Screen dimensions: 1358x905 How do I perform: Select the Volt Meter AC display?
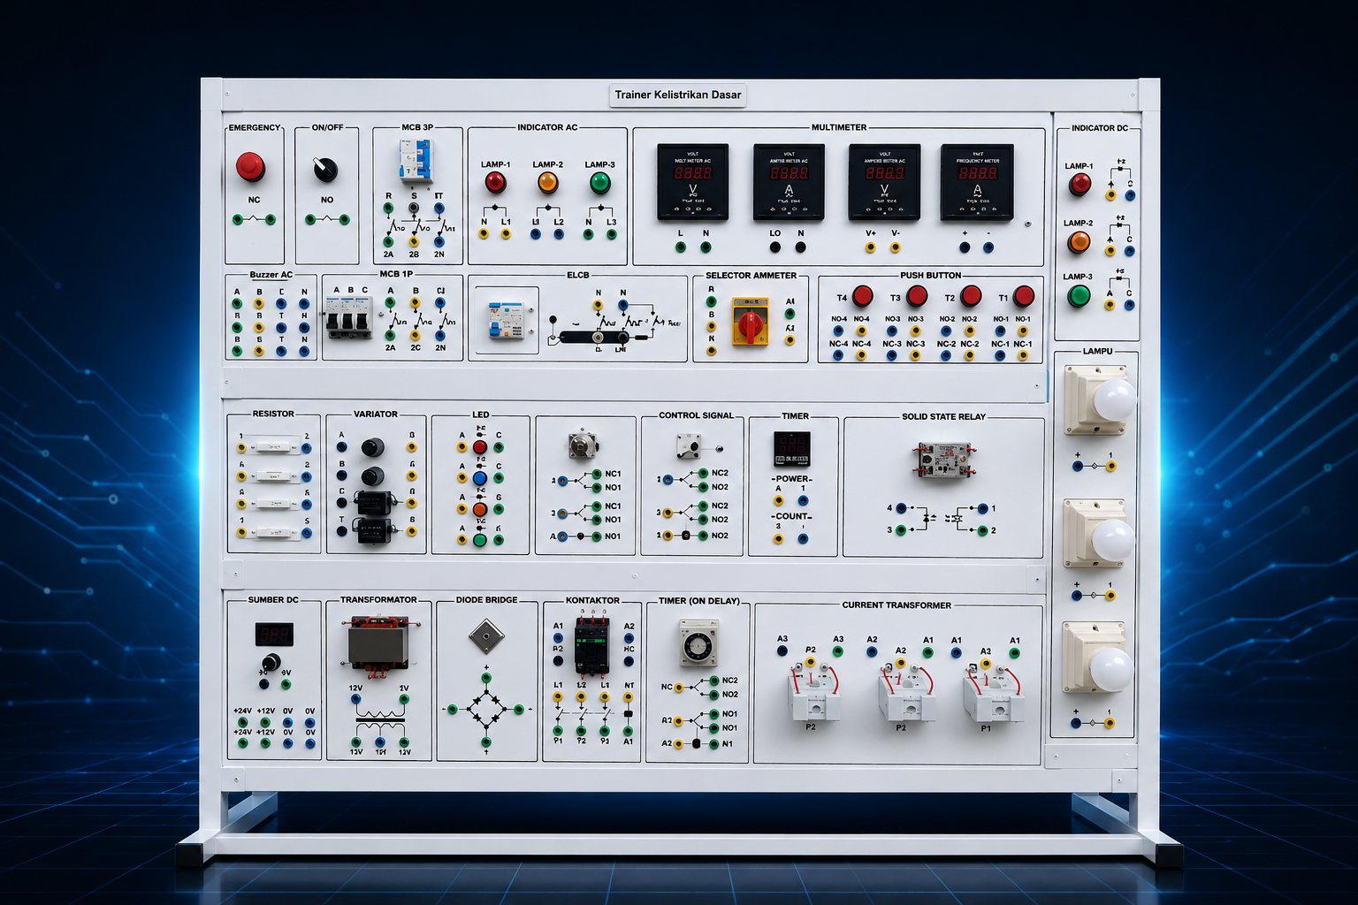point(692,182)
